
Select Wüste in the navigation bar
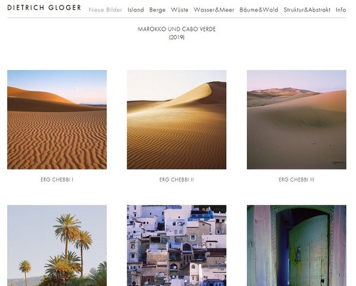180,9
